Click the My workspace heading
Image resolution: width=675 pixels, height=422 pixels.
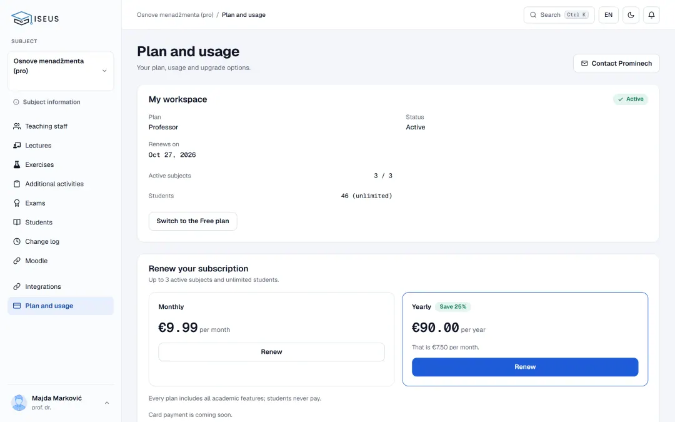(177, 99)
